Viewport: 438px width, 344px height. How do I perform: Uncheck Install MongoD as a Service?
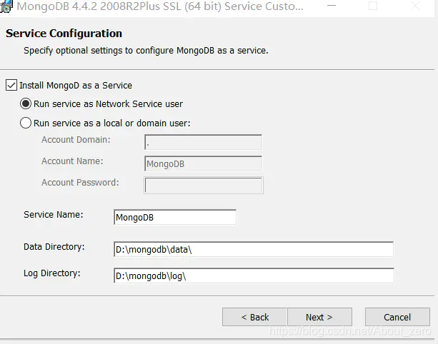tap(11, 86)
